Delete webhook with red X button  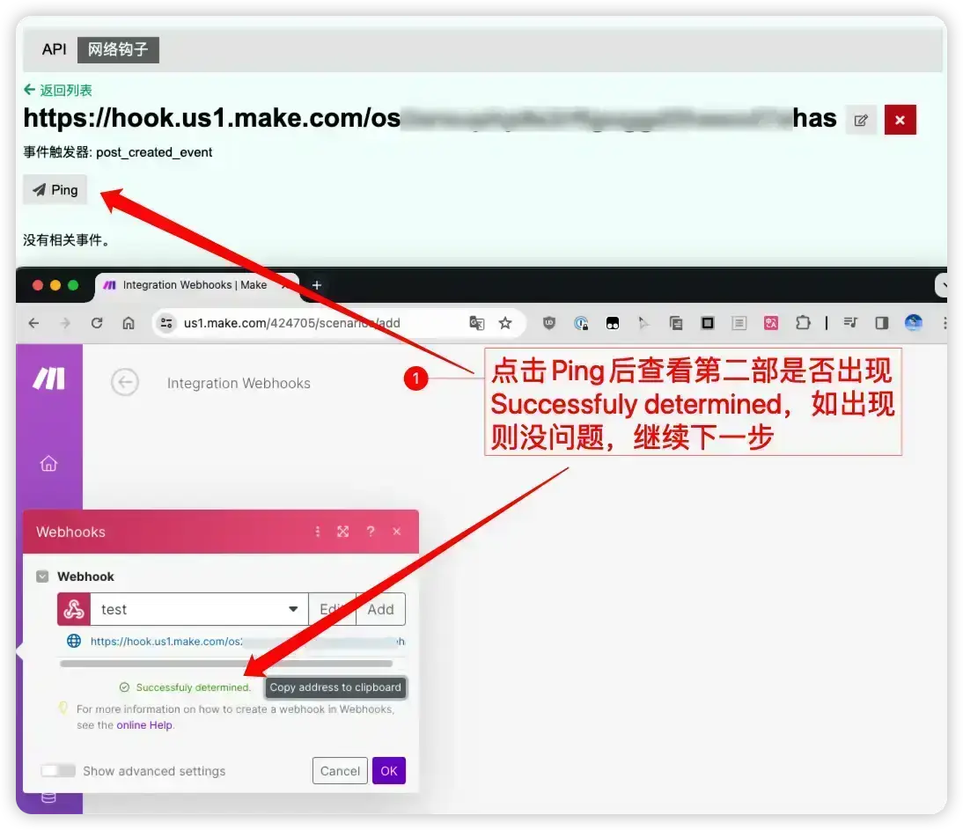tap(900, 120)
